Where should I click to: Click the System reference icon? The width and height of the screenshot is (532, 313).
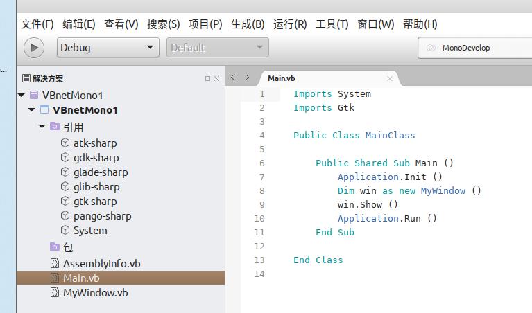(x=65, y=231)
